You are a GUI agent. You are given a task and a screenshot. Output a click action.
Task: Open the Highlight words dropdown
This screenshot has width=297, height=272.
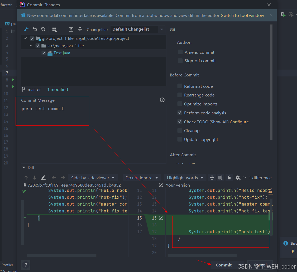[185, 178]
